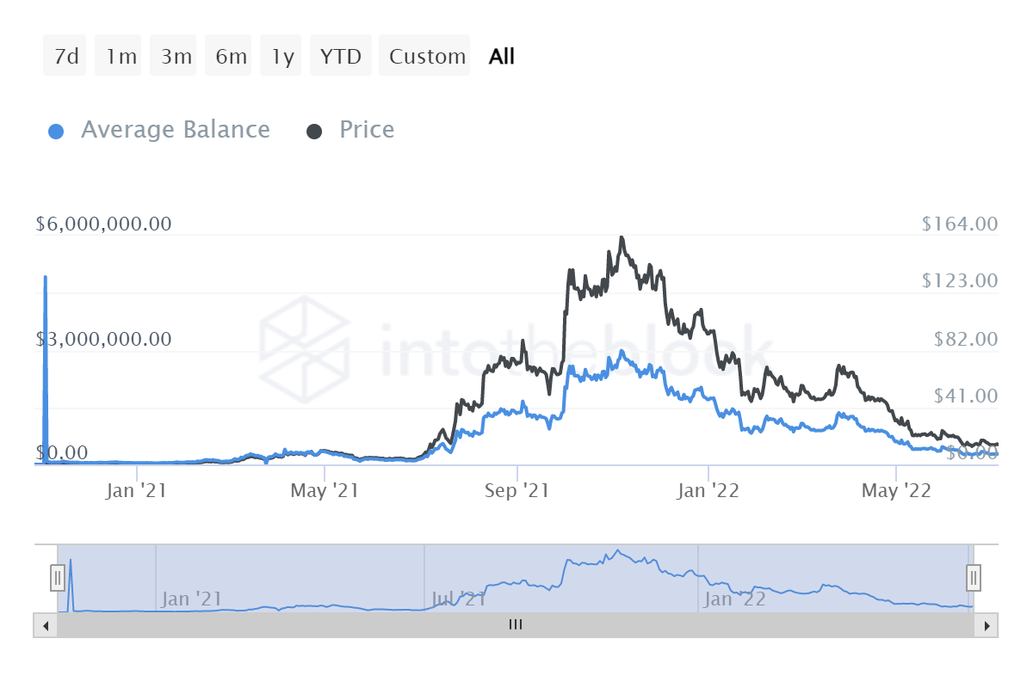Toggle the Price series legend
This screenshot has height=688, width=1033.
[367, 130]
